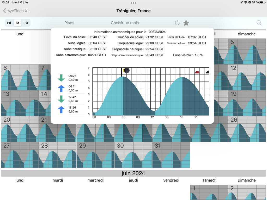Screen dimensions: 267x200
Task: Select the Fa segment
Action: 26,23
